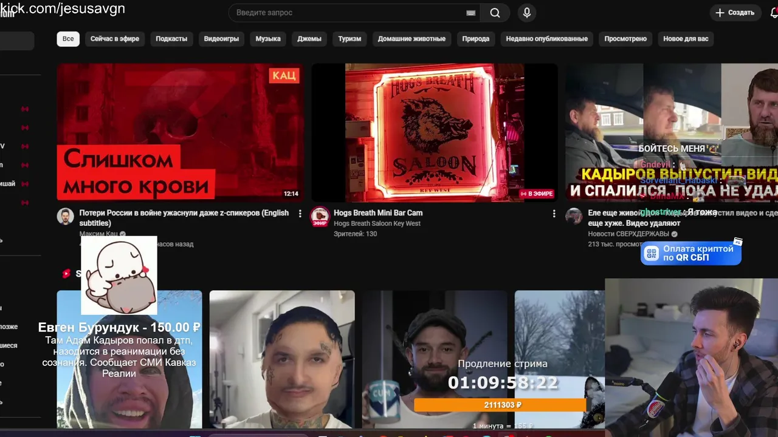Open Short with tattooed face man
The image size is (778, 437).
pos(282,359)
